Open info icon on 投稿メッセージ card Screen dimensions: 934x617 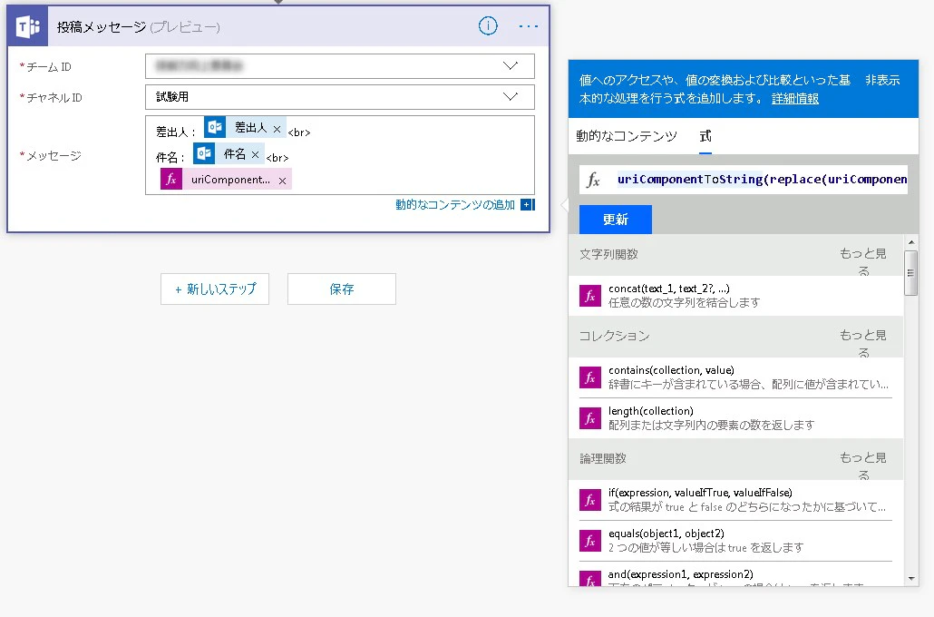[488, 25]
